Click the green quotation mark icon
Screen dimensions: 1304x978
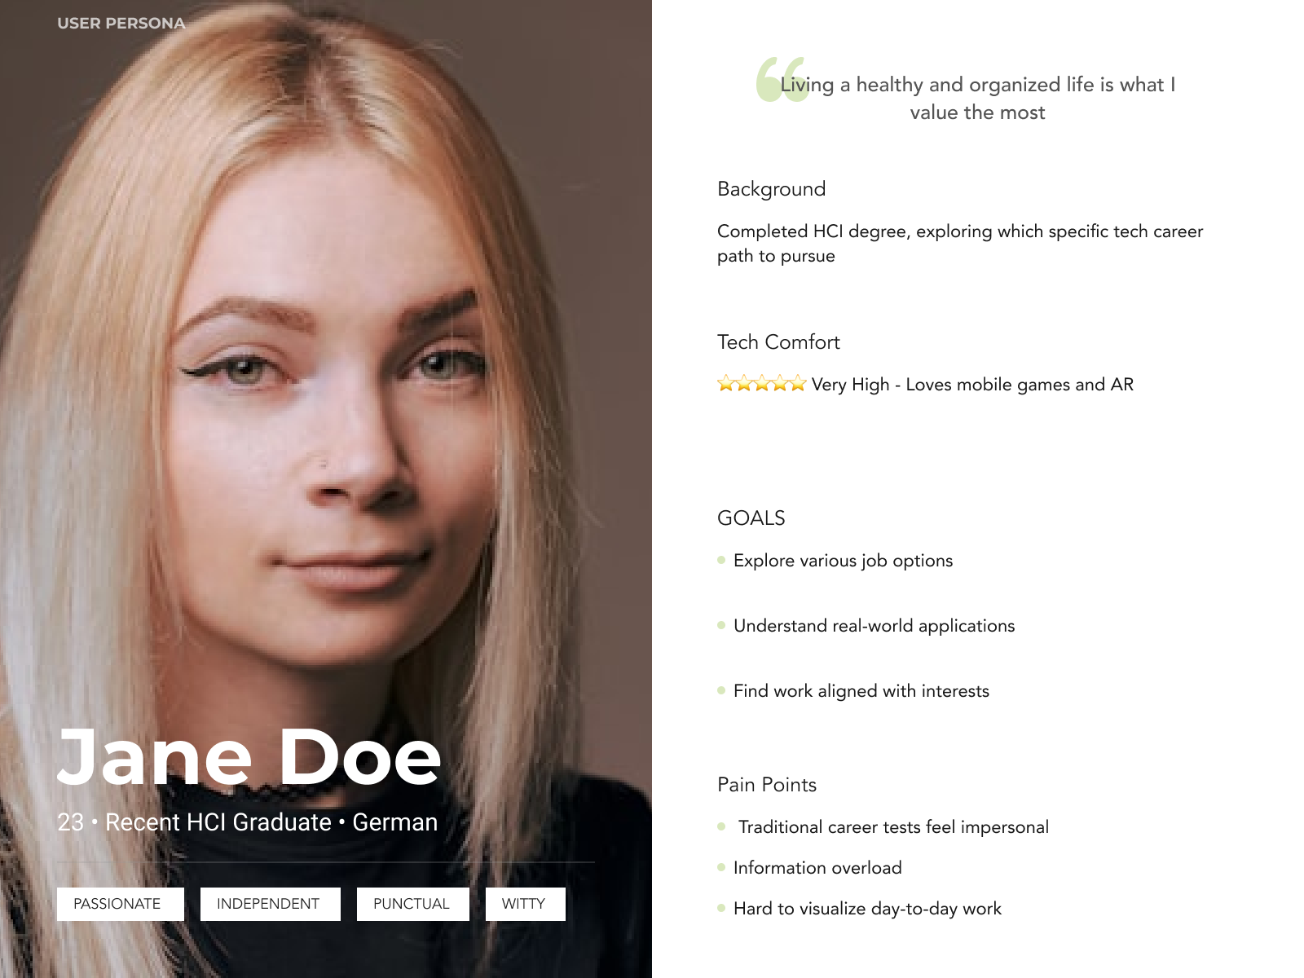782,79
